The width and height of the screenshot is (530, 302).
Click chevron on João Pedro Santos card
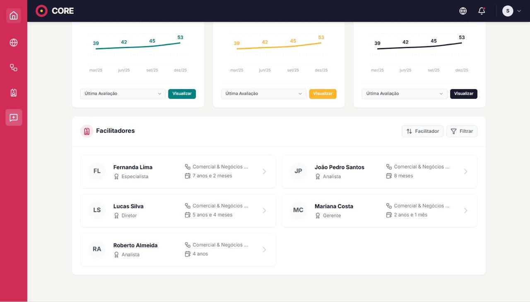[x=465, y=171]
